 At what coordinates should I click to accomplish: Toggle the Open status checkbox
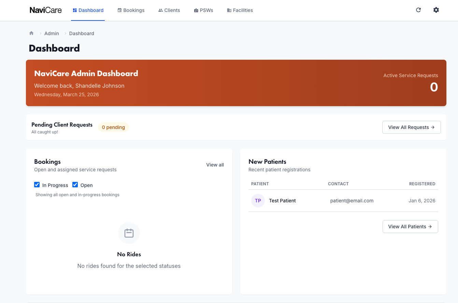(75, 185)
